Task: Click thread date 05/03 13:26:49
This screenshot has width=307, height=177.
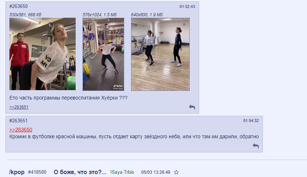Action: (x=156, y=172)
